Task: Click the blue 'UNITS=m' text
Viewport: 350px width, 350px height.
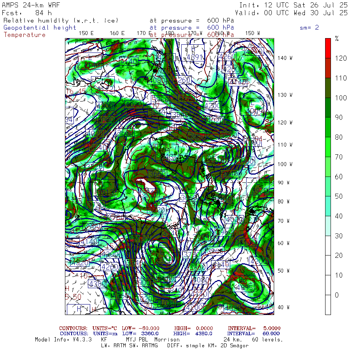Action: [x=105, y=334]
